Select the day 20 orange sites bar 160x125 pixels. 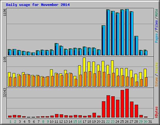coord(99,79)
